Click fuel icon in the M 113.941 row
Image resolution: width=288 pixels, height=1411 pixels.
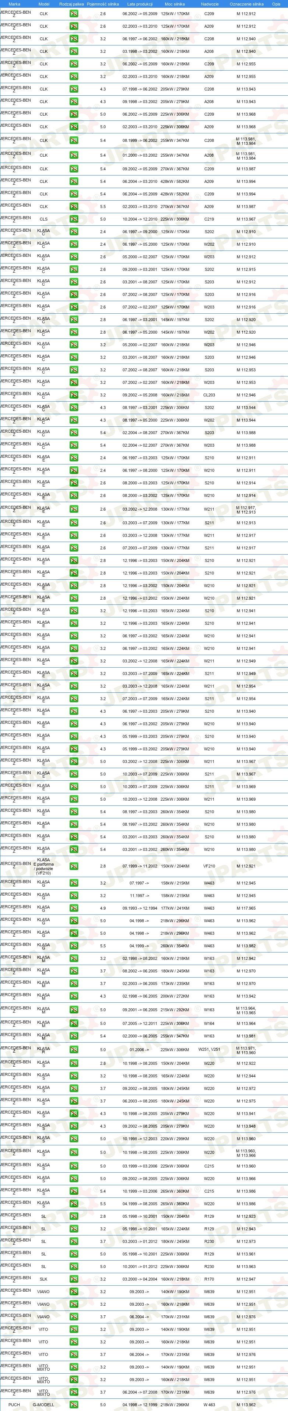(x=74, y=1114)
